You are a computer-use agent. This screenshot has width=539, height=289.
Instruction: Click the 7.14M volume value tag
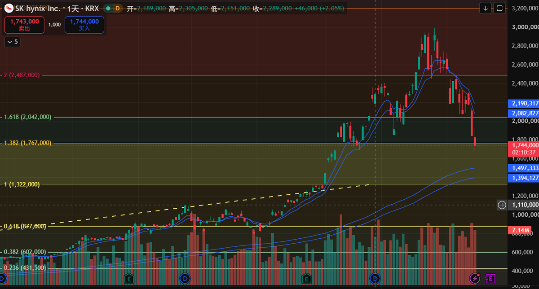click(x=519, y=231)
